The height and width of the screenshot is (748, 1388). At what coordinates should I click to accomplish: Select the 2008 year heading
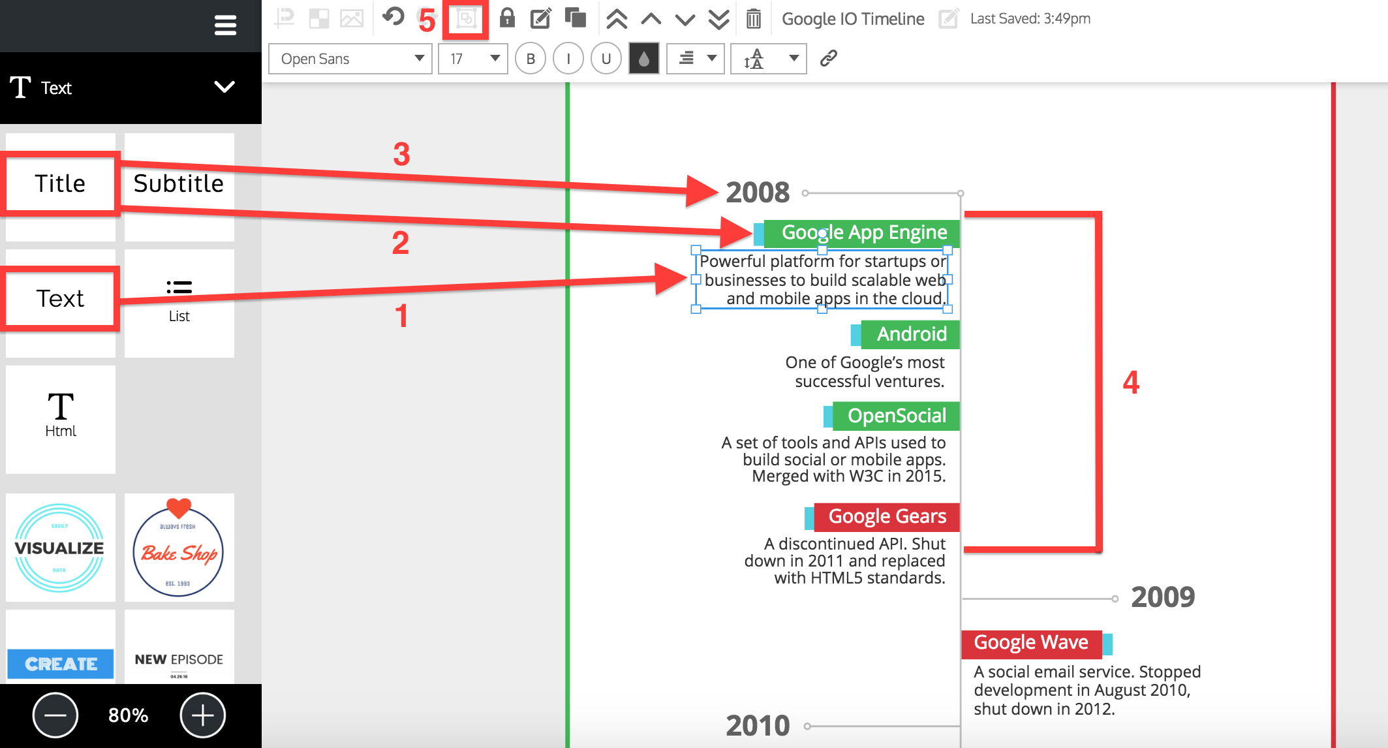tap(758, 193)
